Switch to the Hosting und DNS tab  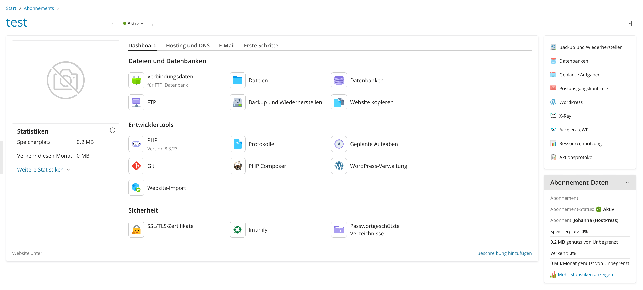(x=188, y=45)
